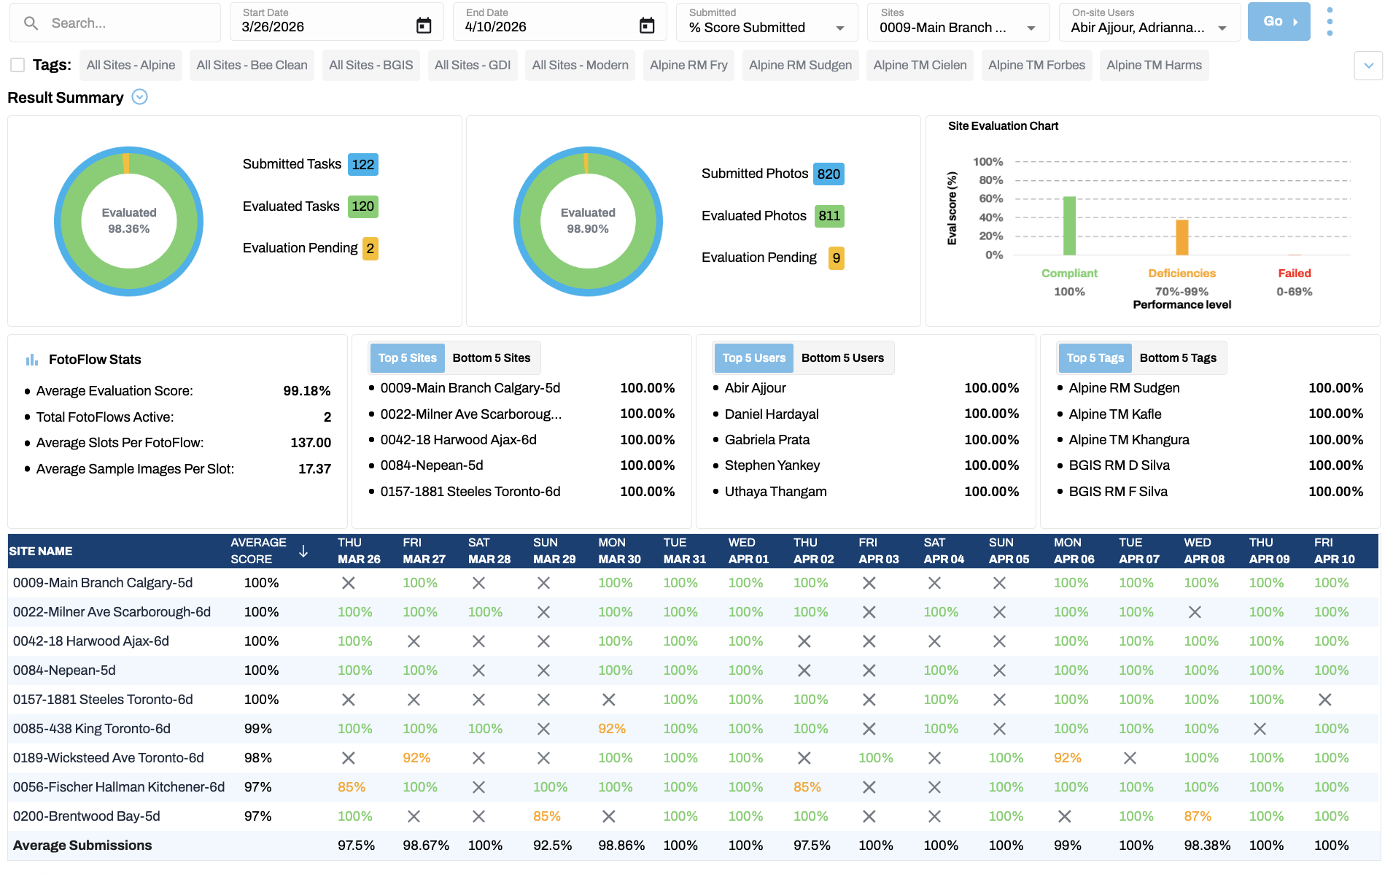This screenshot has height=874, width=1393.
Task: Collapse the Result Summary section
Action: [x=139, y=96]
